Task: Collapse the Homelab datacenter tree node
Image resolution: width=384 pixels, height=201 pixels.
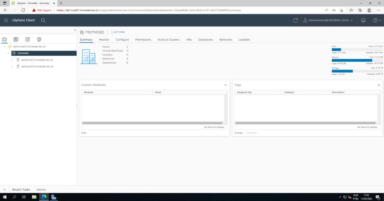Action: (8, 53)
